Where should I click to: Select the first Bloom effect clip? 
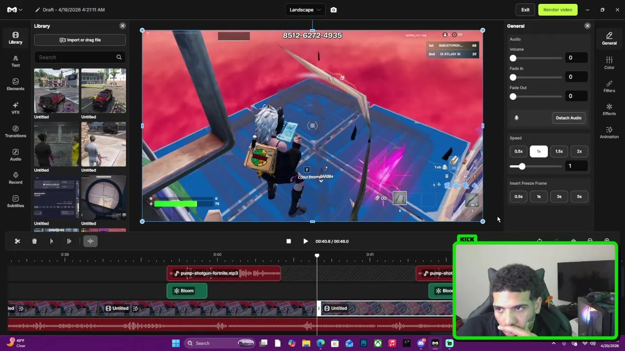187,291
